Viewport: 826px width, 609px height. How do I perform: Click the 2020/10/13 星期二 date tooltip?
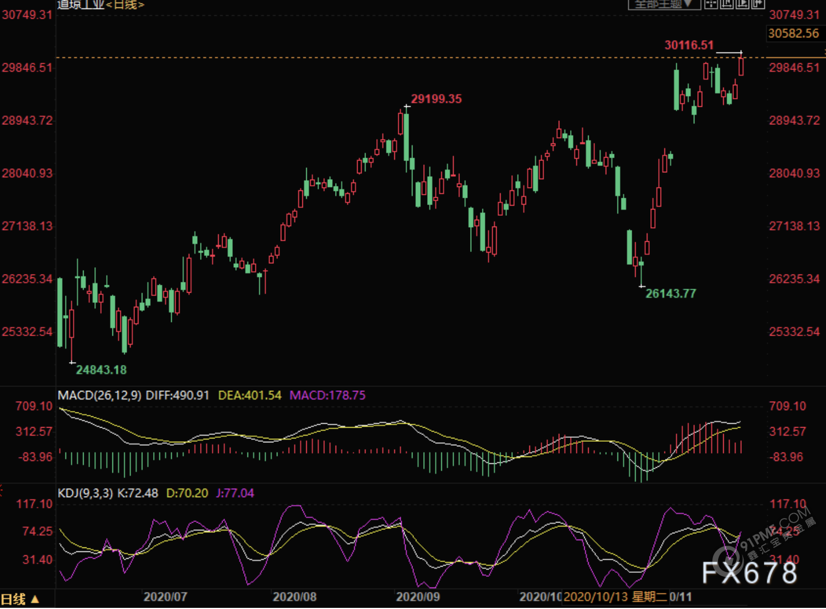[615, 597]
